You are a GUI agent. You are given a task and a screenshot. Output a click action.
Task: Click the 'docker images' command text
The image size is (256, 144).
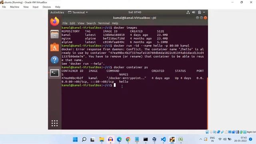[x=125, y=28]
